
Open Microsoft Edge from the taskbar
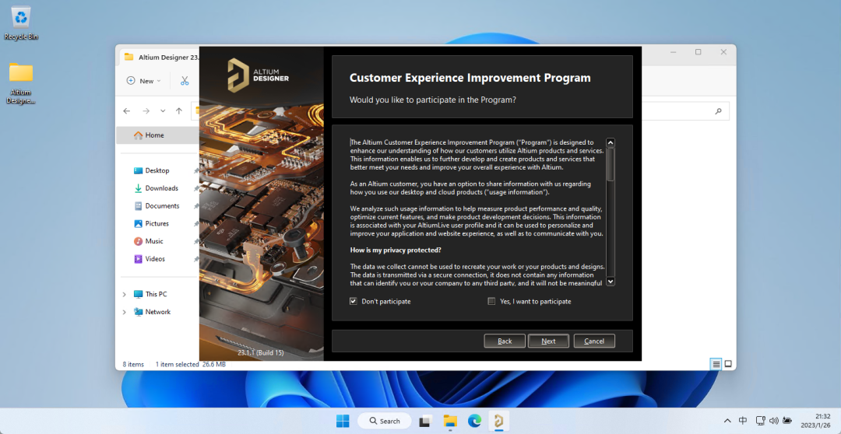click(x=474, y=421)
